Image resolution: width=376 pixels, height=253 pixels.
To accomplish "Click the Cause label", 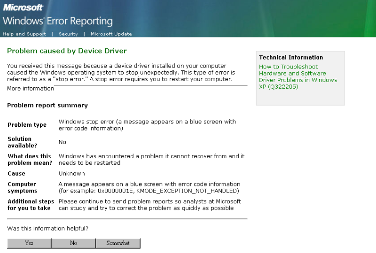I will point(16,174).
